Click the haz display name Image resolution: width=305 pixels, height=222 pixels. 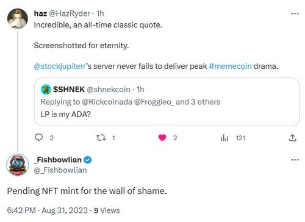pos(40,13)
